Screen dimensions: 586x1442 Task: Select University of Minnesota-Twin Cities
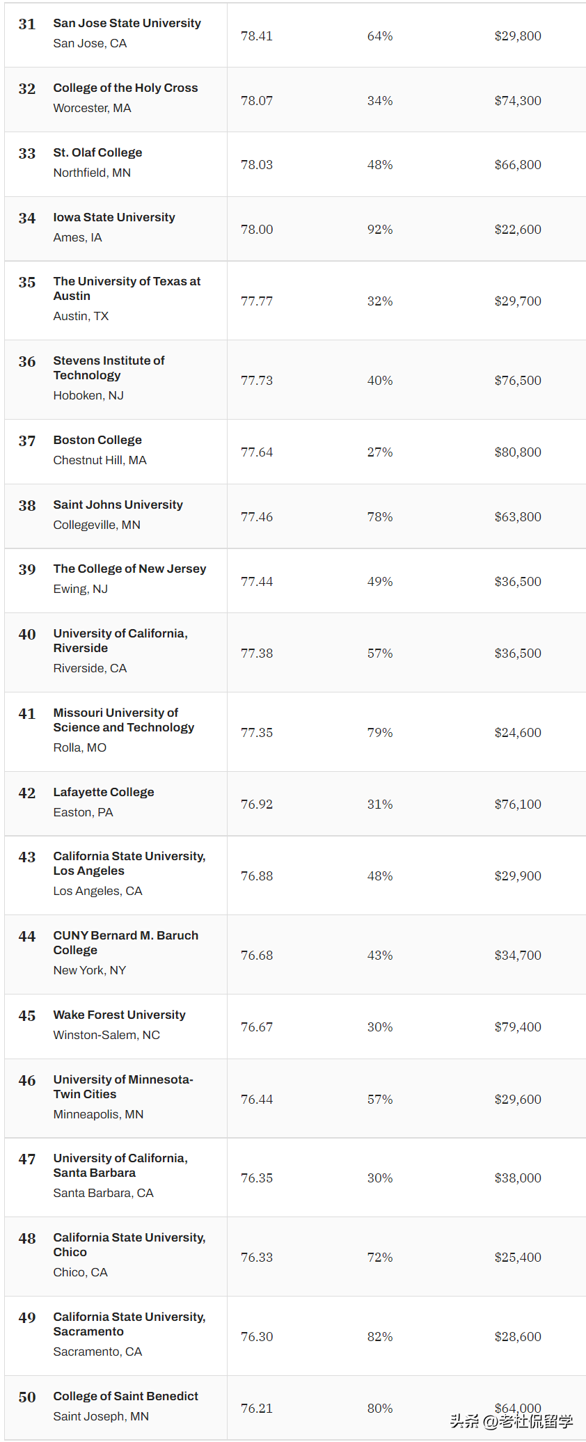point(122,1087)
